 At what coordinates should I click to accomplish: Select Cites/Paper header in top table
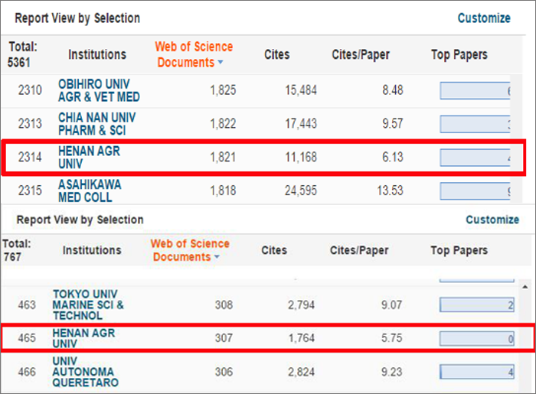(361, 54)
